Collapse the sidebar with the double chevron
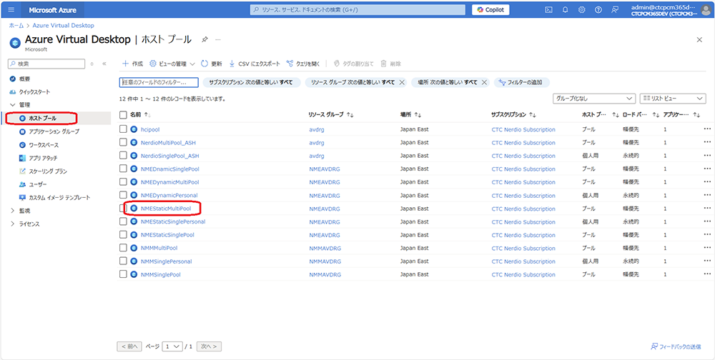 pos(104,64)
